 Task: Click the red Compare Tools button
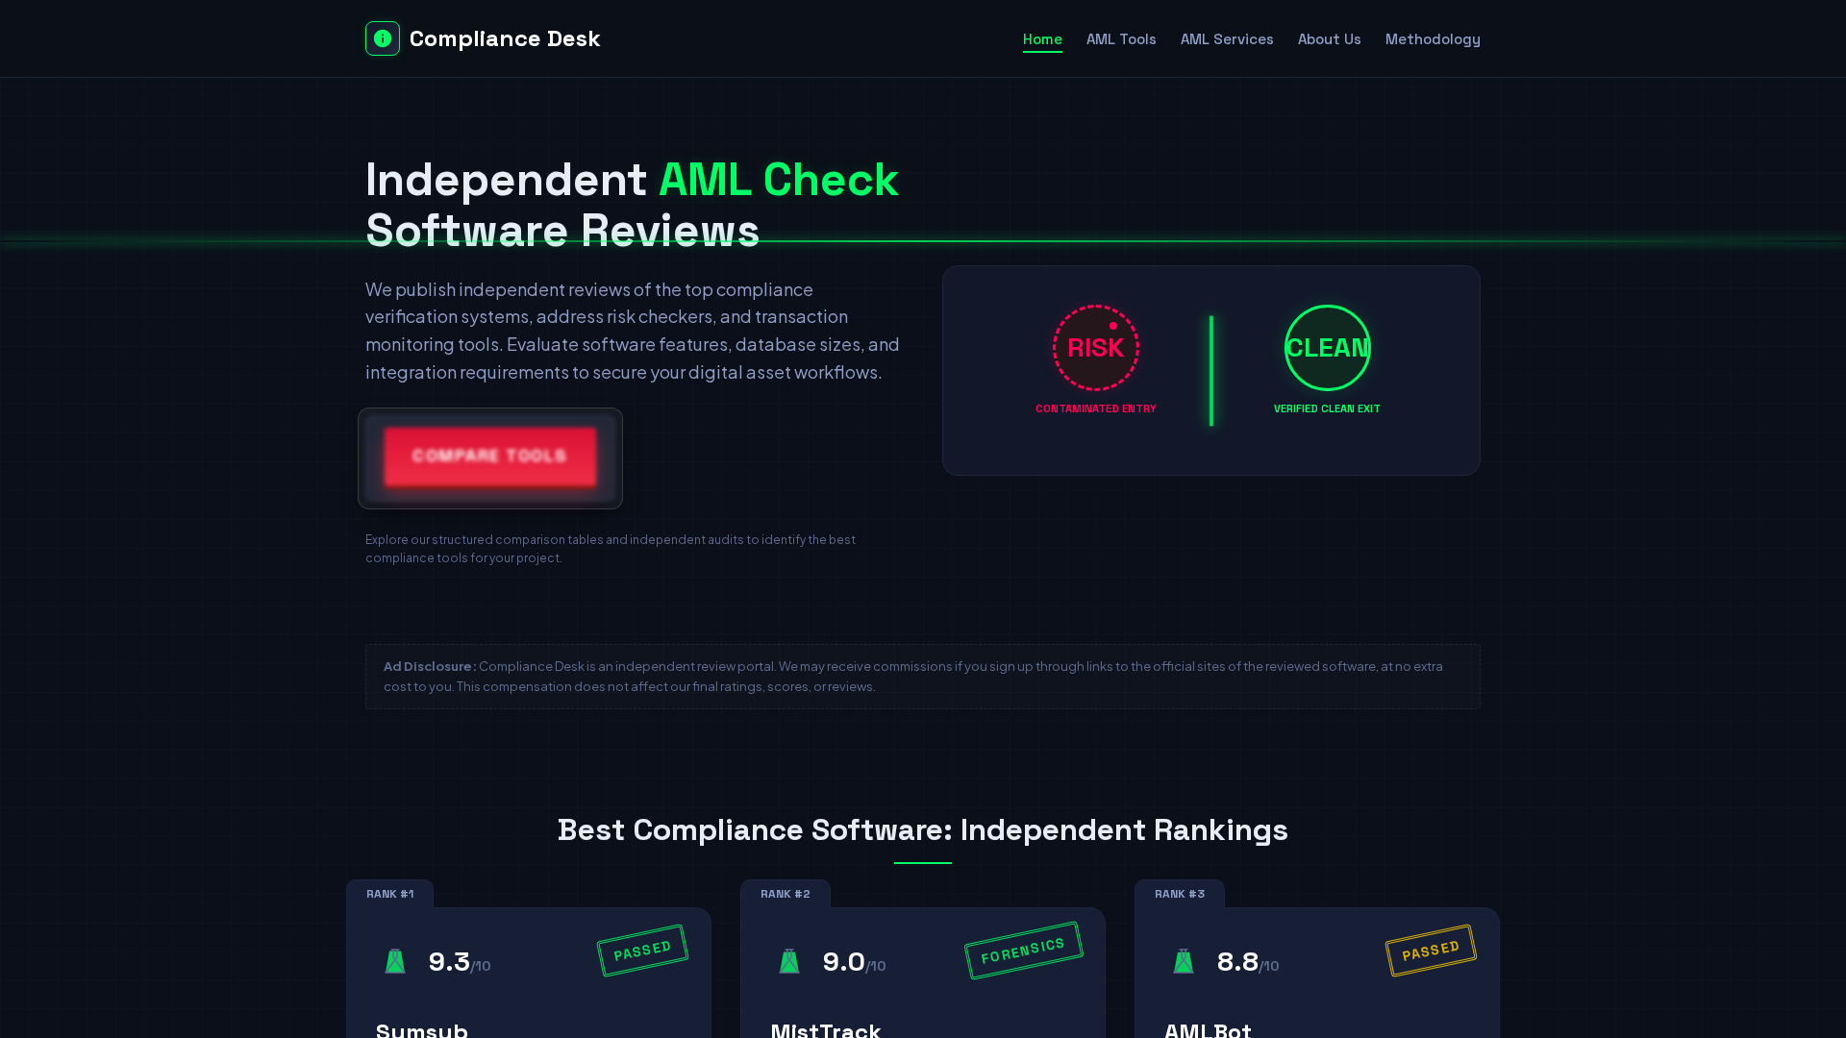(x=490, y=457)
